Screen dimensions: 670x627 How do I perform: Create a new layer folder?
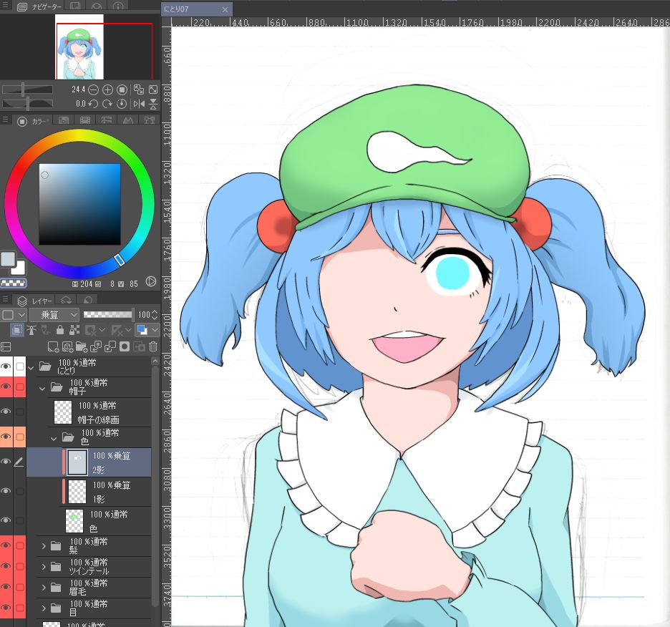click(81, 346)
